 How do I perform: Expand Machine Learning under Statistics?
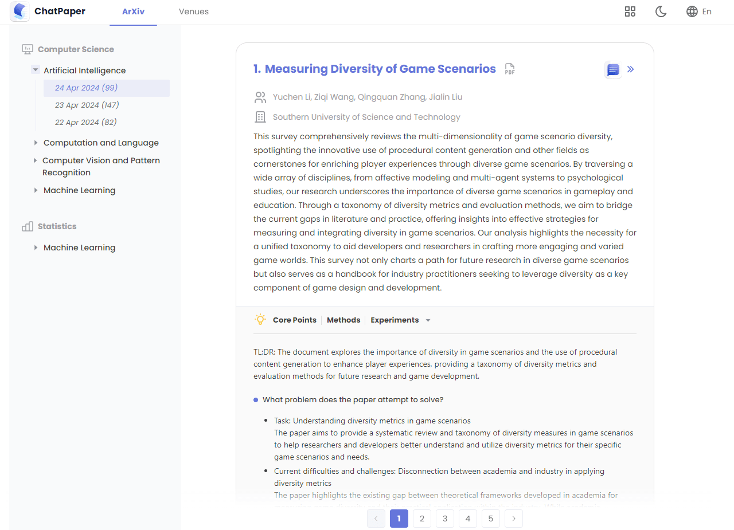click(x=36, y=248)
